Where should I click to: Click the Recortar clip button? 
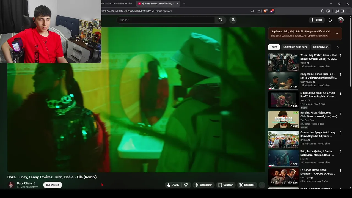pos(247,185)
